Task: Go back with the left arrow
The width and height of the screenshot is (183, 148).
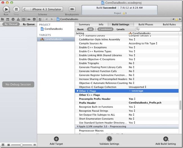Action: coord(46,19)
